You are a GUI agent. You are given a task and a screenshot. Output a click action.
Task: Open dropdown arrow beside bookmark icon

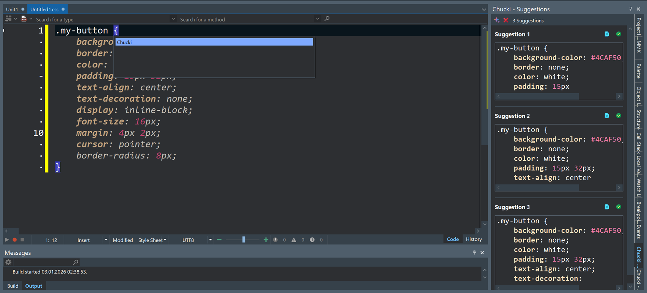click(31, 19)
